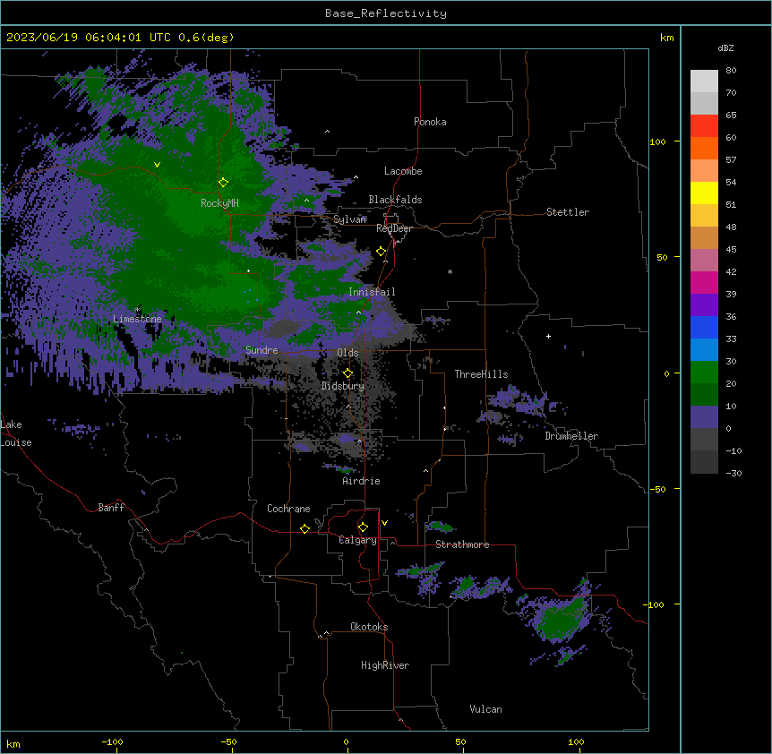Image resolution: width=772 pixels, height=754 pixels.
Task: Click the Base_Reflectivity title
Action: (386, 13)
